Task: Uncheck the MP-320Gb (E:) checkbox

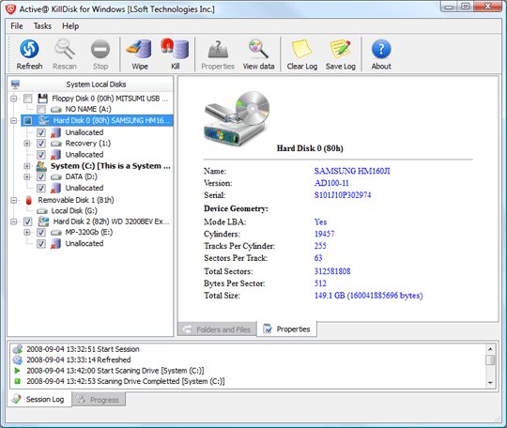Action: 41,233
